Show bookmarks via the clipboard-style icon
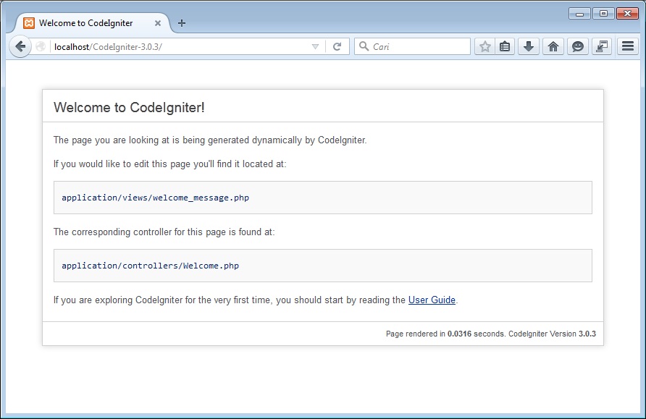This screenshot has height=419, width=646. 505,46
